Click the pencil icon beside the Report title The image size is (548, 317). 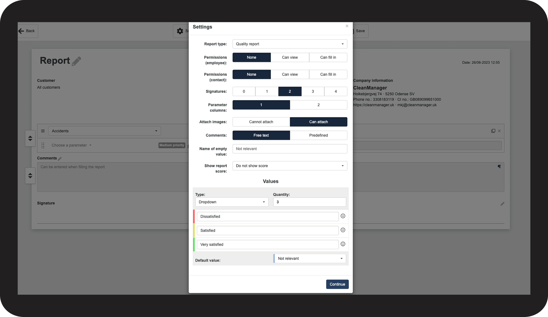pos(77,60)
